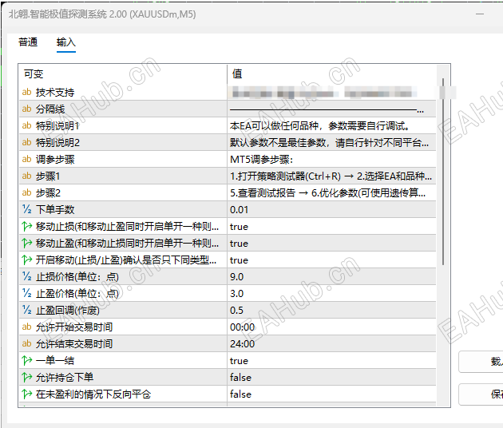The height and width of the screenshot is (428, 503).
Task: Click the ½ icon beside 止盈价格
Action: coord(26,293)
